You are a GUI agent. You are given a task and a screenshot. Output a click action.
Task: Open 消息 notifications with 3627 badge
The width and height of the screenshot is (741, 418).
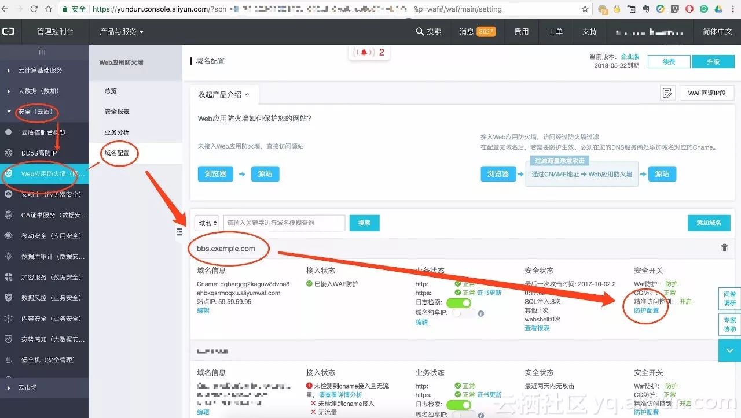(477, 31)
